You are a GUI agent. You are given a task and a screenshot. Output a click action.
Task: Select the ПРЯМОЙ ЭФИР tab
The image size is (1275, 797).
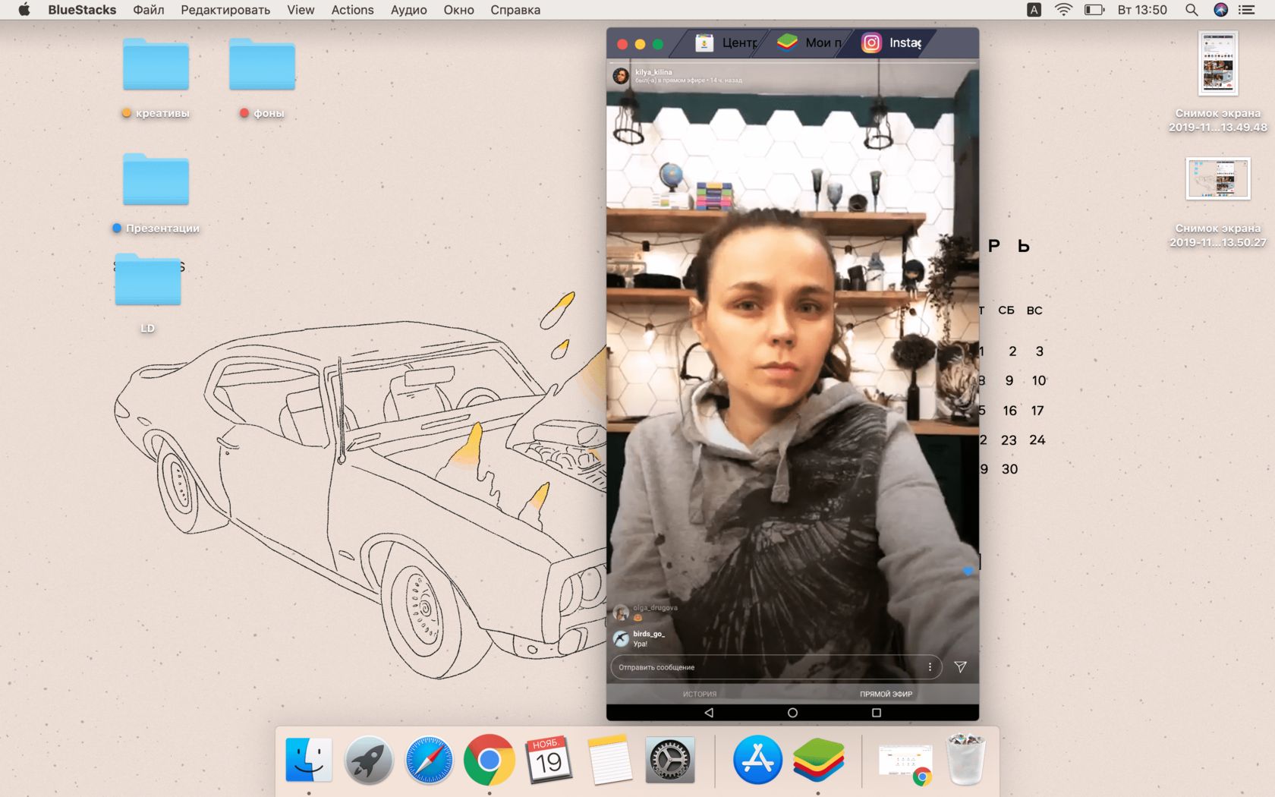tap(886, 694)
